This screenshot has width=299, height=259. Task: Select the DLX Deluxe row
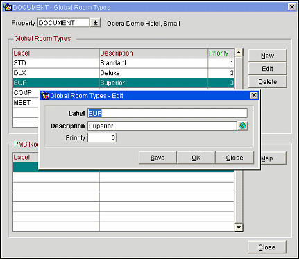coord(123,73)
